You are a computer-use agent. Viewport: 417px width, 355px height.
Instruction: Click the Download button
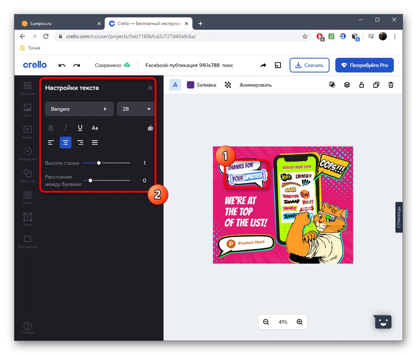[x=309, y=65]
